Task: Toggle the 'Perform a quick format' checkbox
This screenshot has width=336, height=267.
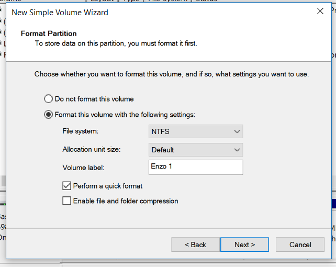Action: [67, 186]
